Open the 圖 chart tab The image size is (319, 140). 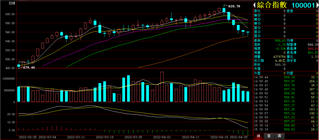click(279, 136)
